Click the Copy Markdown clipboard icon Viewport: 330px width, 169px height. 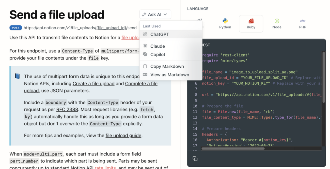pyautogui.click(x=145, y=66)
